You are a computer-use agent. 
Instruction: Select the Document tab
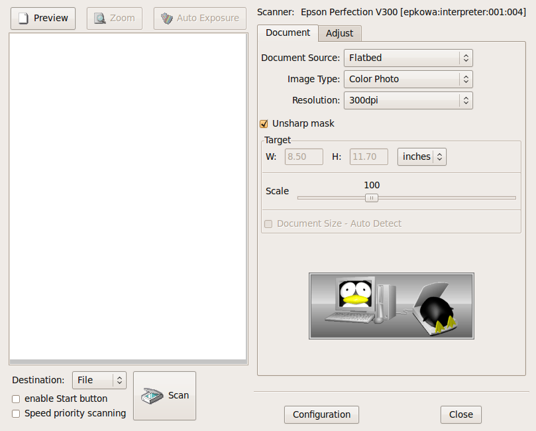(x=288, y=33)
